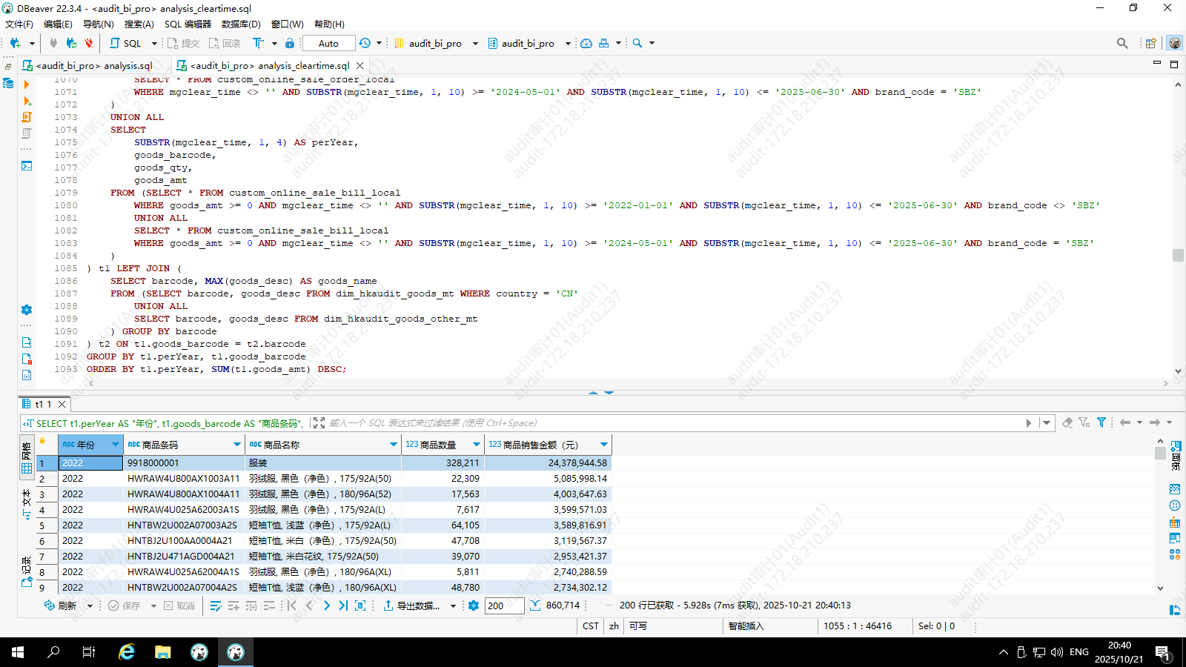The image size is (1186, 667).
Task: Click the row count calculation icon
Action: 535,605
